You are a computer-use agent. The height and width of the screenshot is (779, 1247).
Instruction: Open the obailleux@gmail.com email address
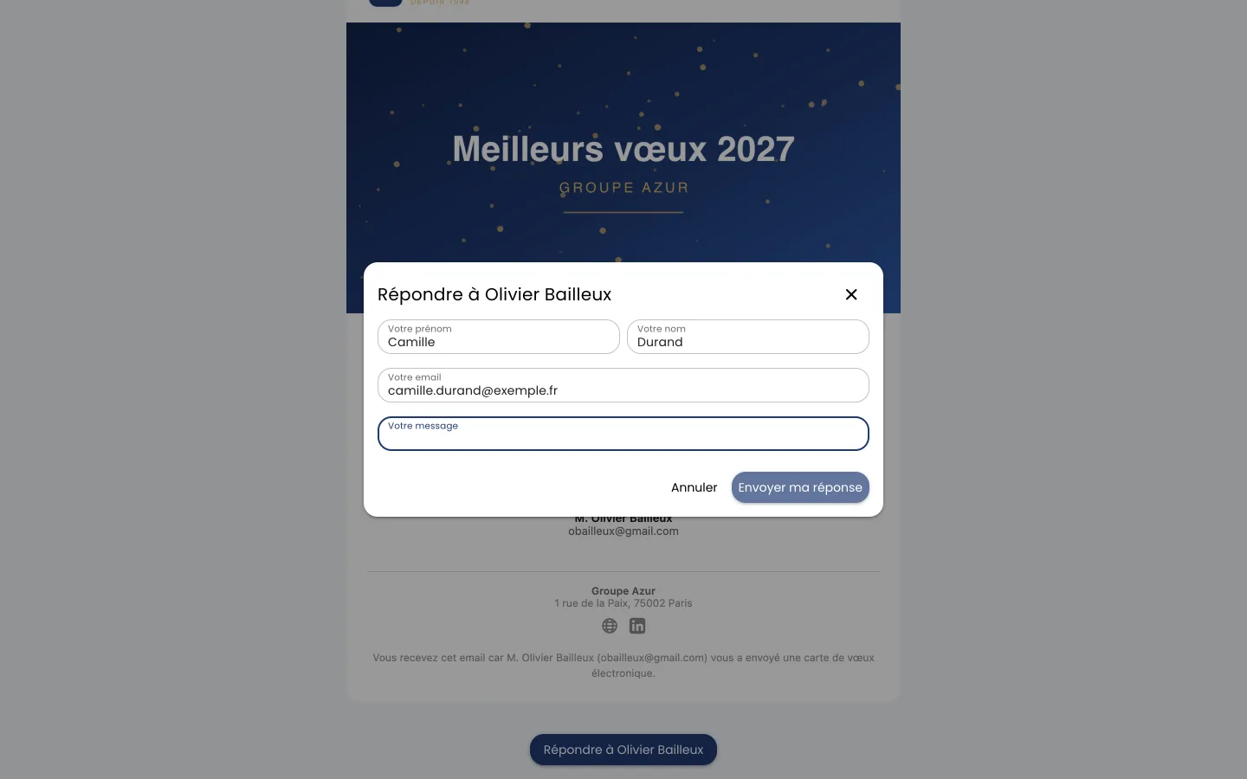pyautogui.click(x=623, y=531)
